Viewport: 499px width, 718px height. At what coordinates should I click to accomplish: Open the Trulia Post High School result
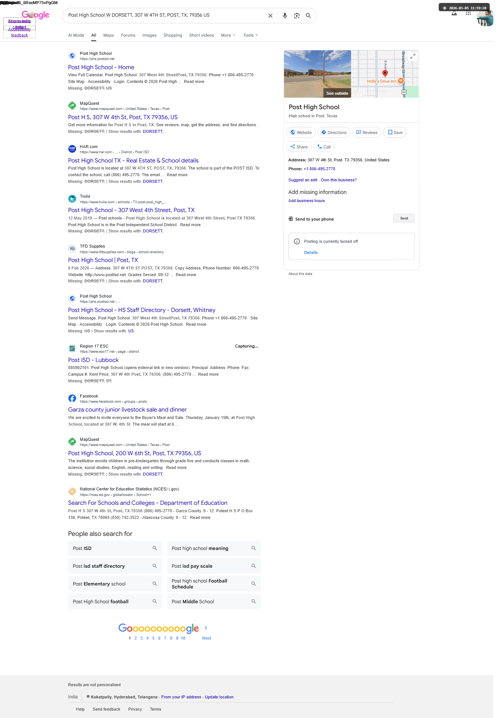click(x=131, y=210)
